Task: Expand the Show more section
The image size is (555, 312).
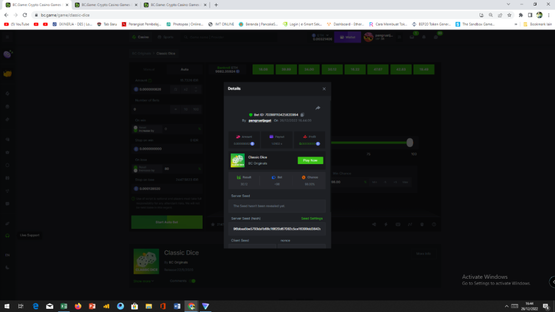Action: pyautogui.click(x=143, y=281)
